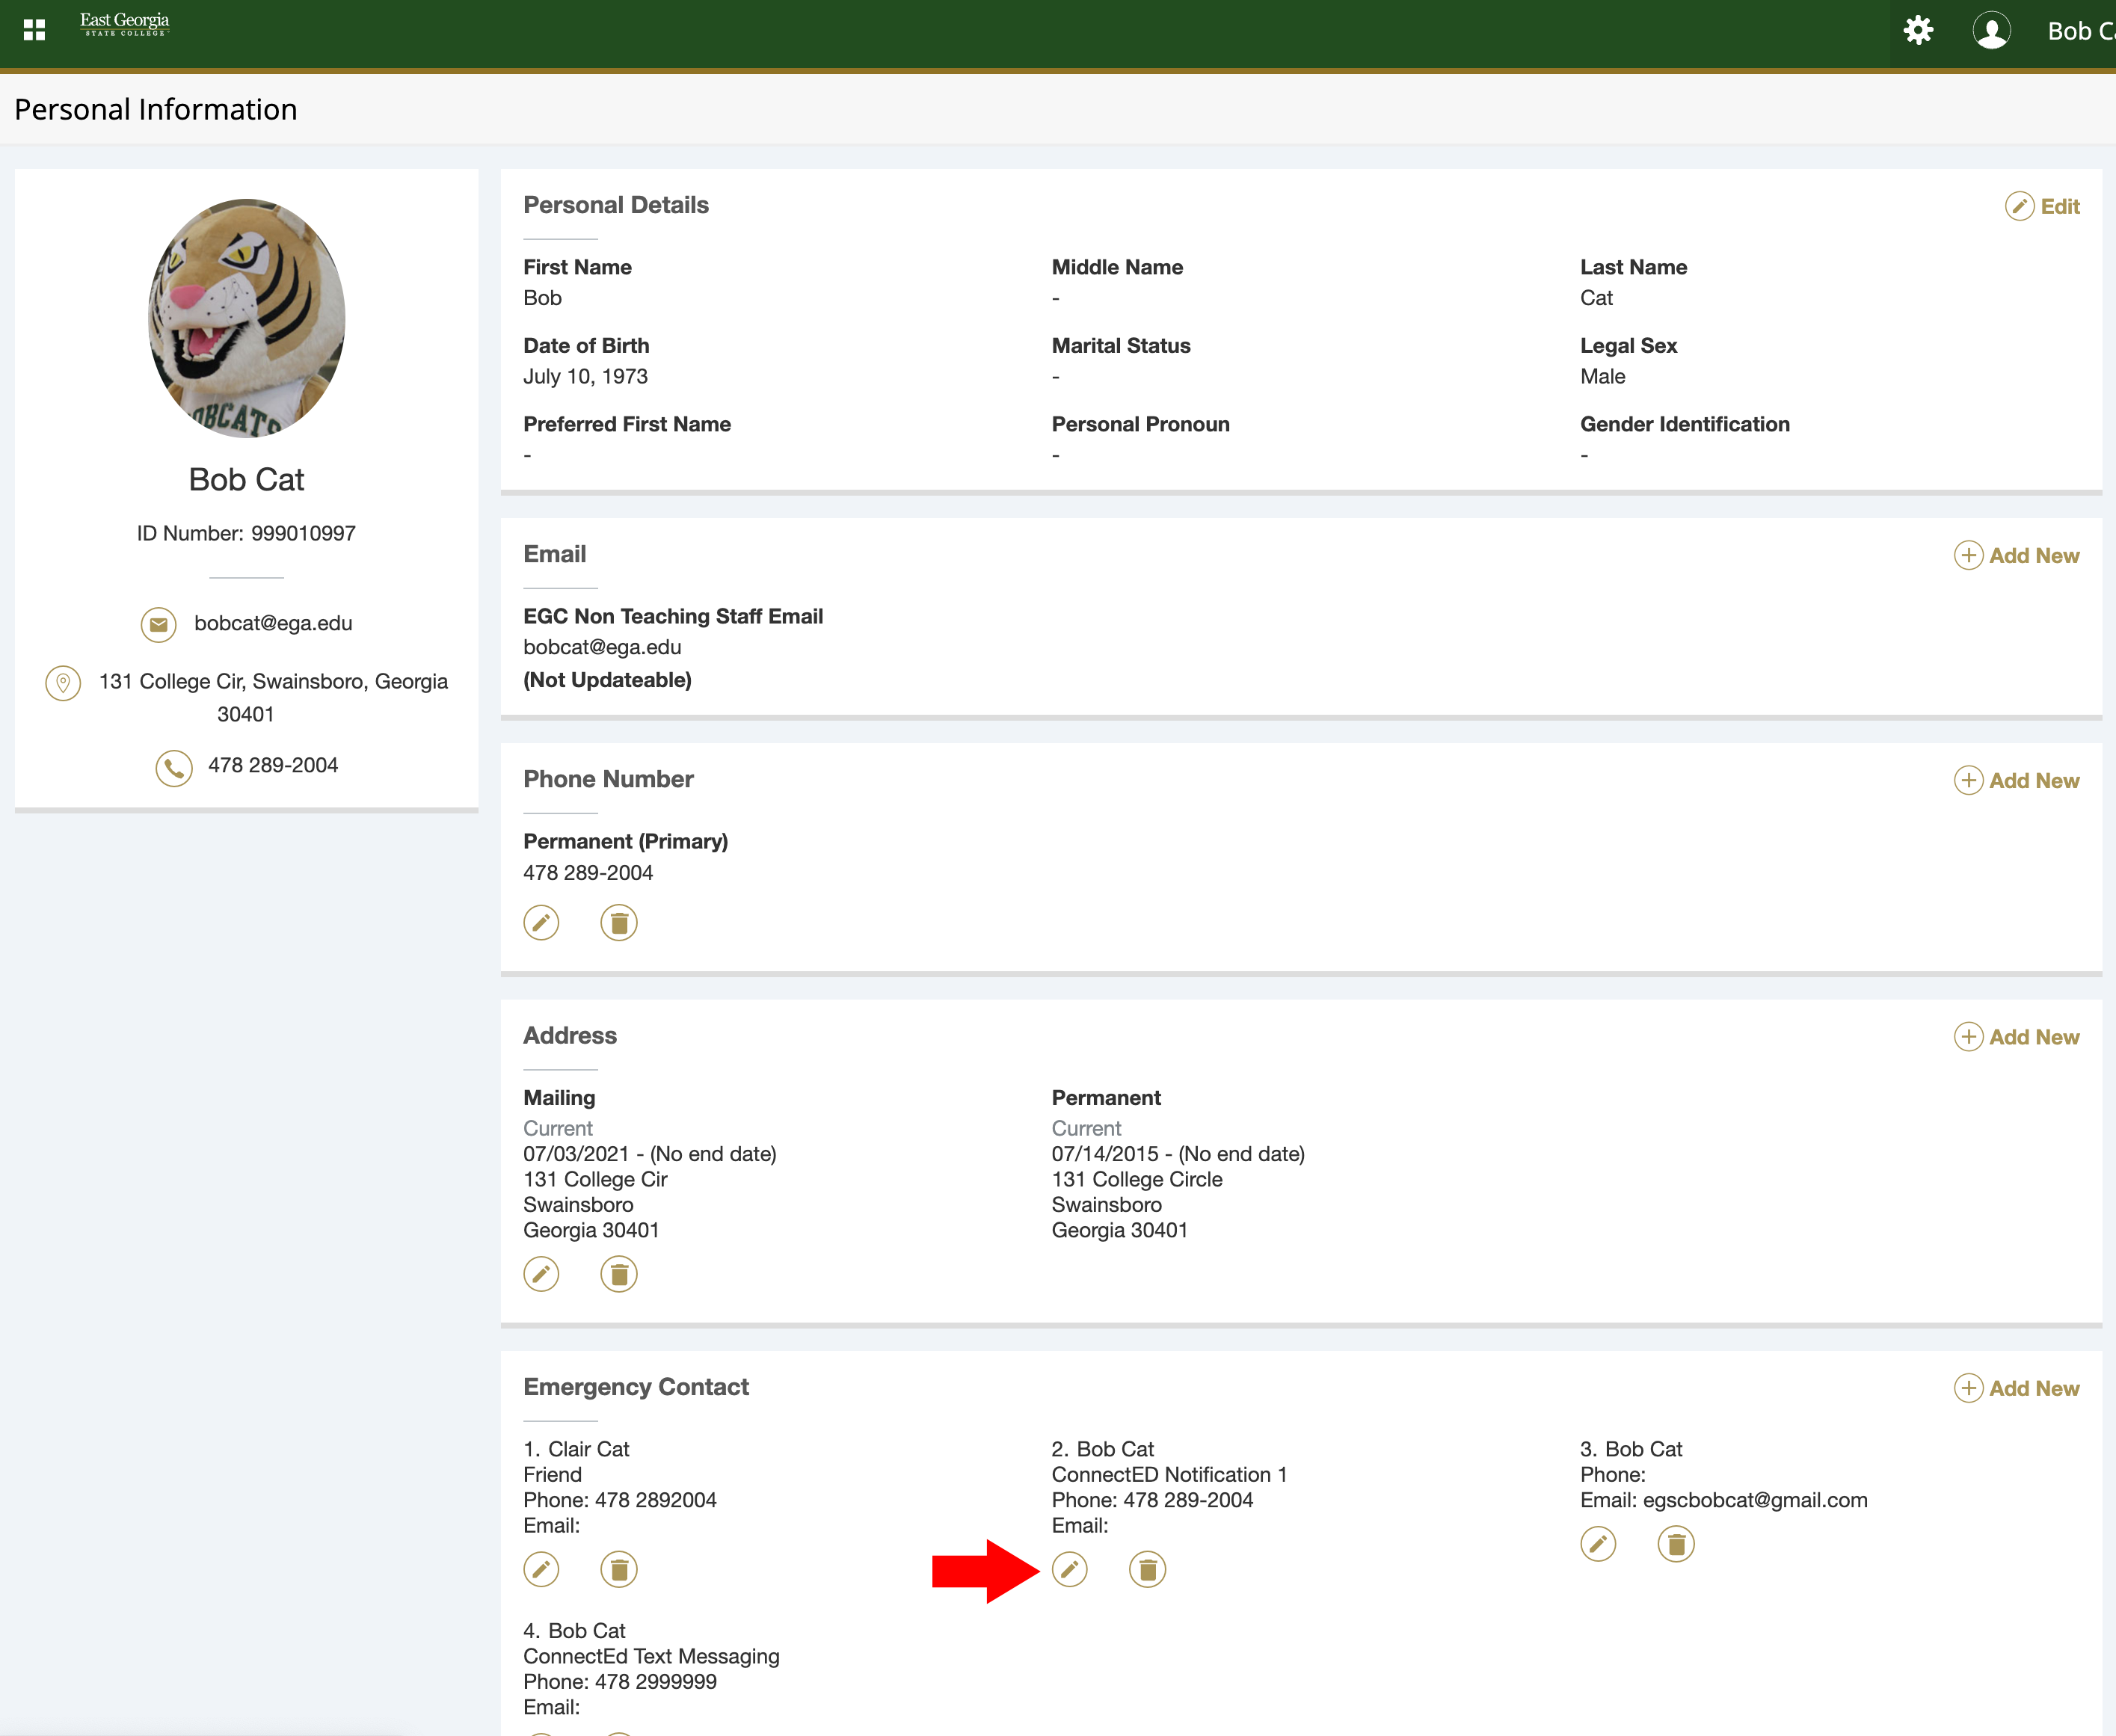Delete the Permanent phone number

point(618,922)
